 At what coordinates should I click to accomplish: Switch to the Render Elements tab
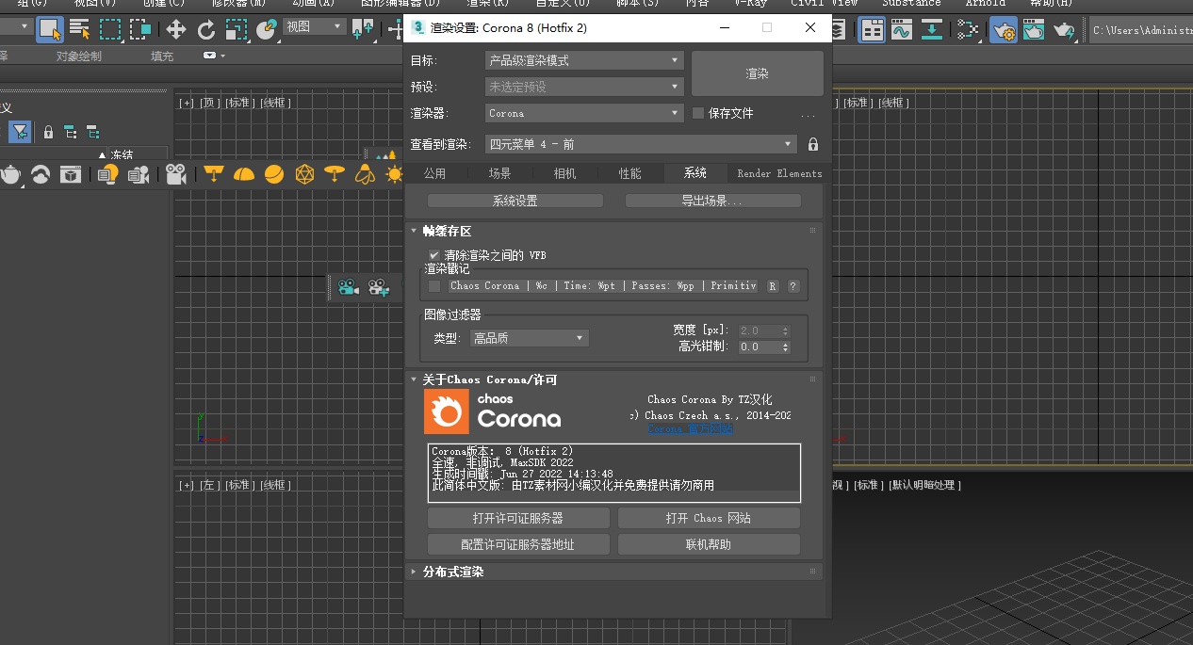click(779, 173)
